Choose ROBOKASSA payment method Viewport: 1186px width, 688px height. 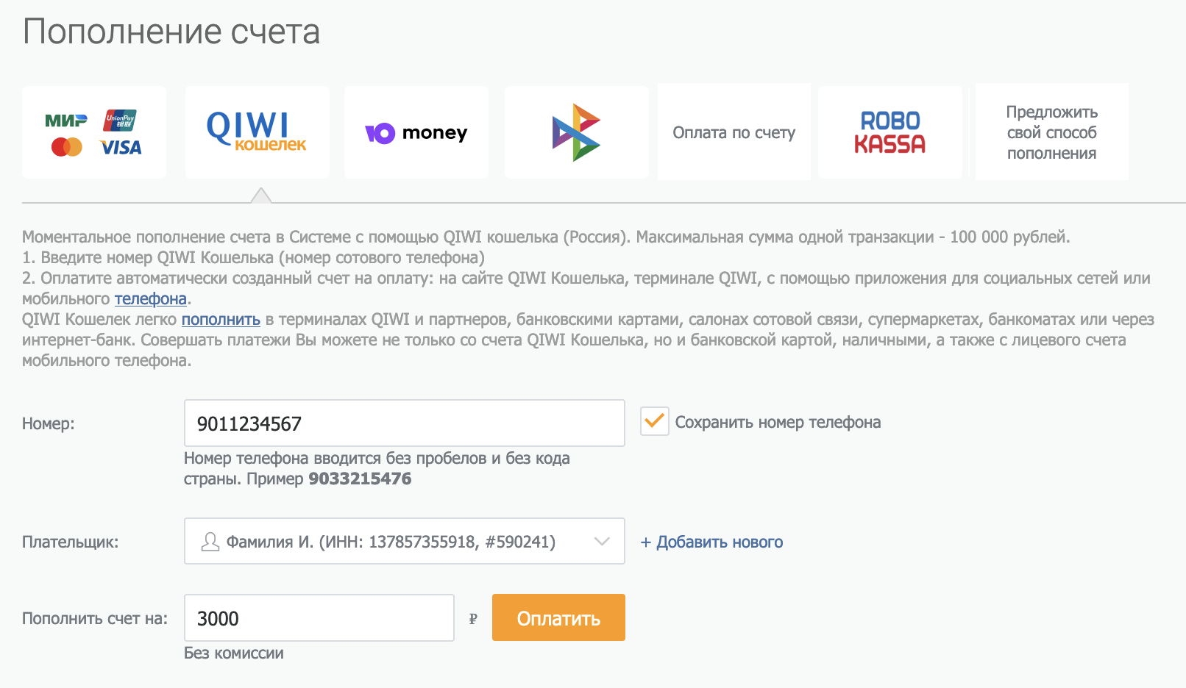[x=889, y=132]
